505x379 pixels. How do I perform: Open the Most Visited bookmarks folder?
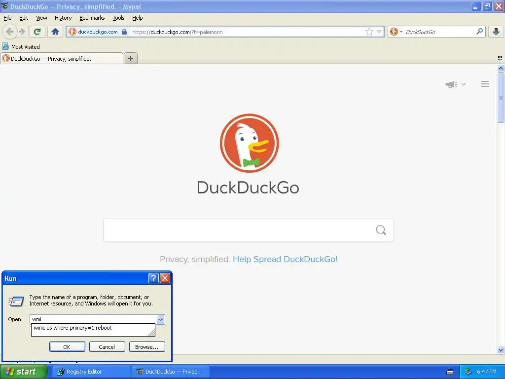21,47
